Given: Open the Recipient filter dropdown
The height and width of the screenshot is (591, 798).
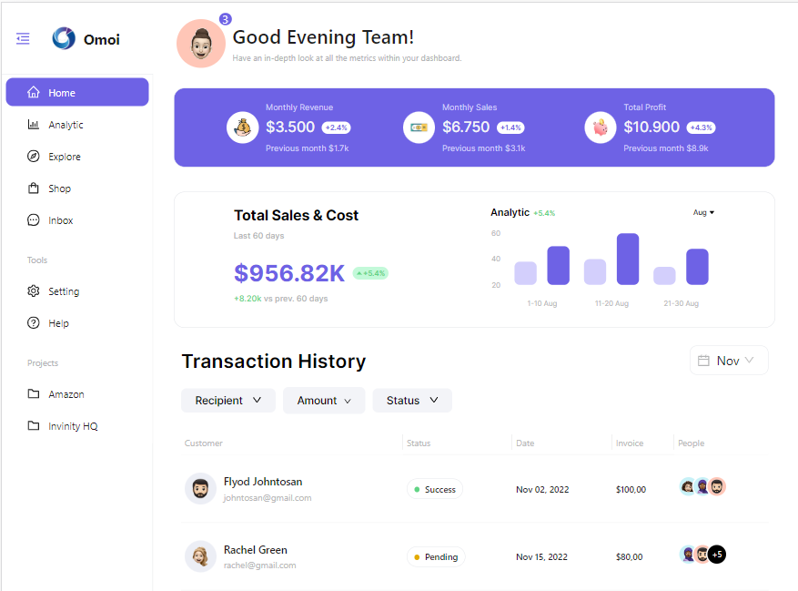Looking at the screenshot, I should 228,401.
